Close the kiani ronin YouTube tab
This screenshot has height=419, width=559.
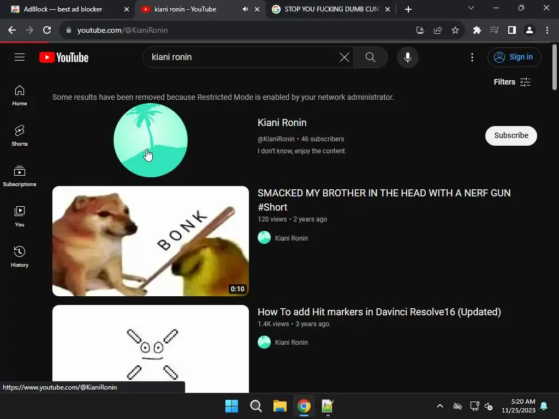pos(257,9)
